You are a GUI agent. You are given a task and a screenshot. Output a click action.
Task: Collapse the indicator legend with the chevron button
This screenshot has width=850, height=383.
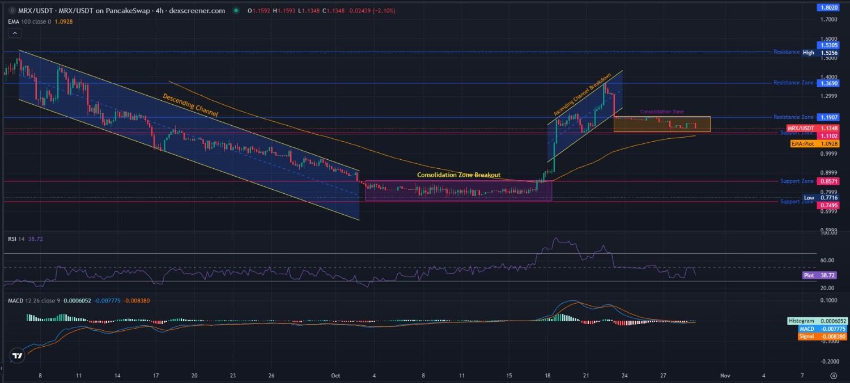(15, 33)
